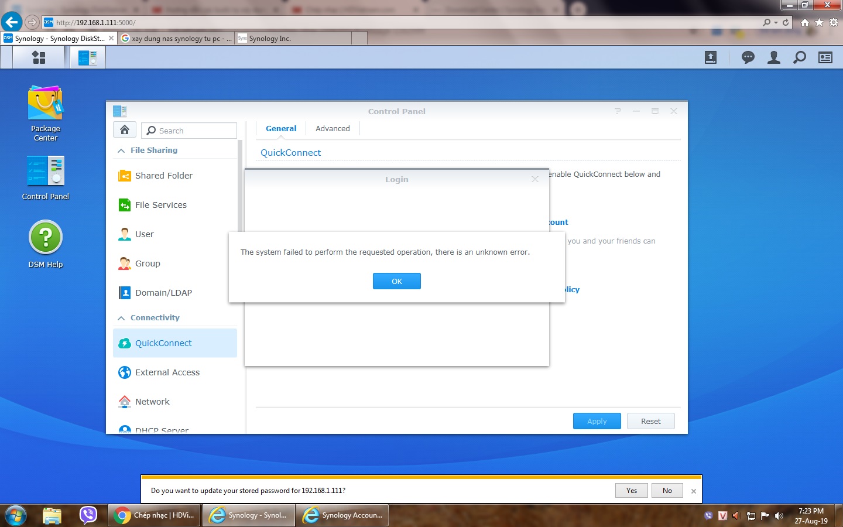Image resolution: width=843 pixels, height=527 pixels.
Task: Open the DSM widgets panel icon
Action: click(x=825, y=57)
